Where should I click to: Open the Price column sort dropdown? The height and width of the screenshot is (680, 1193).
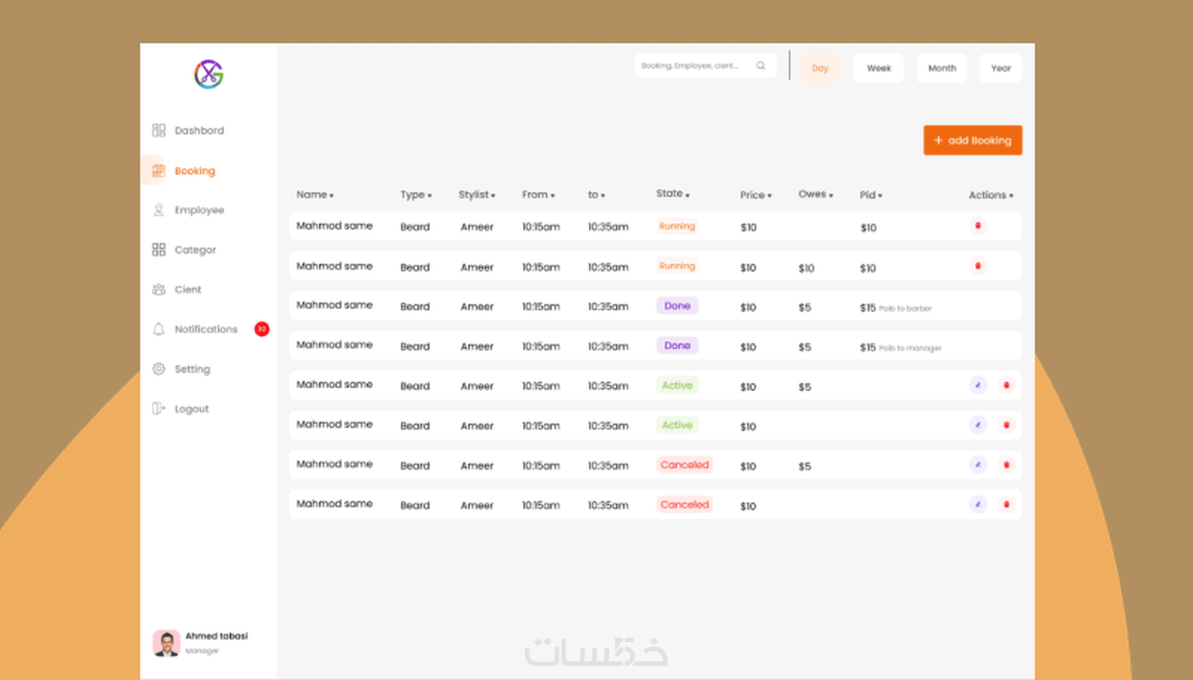pos(770,196)
